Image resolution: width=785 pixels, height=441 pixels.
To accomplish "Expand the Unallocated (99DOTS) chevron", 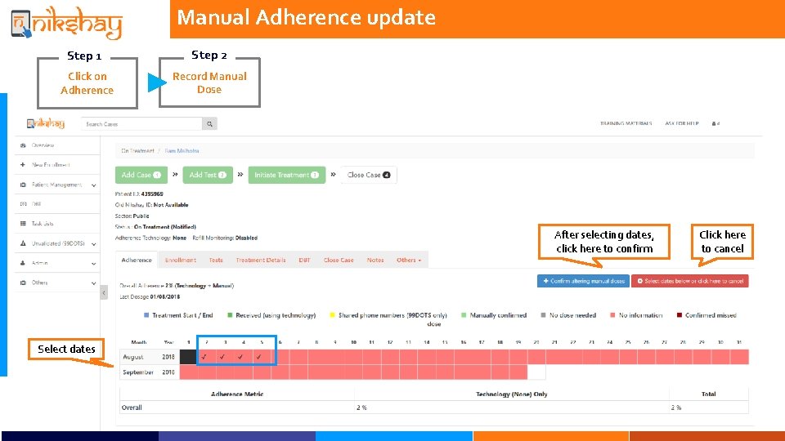I will click(x=93, y=244).
